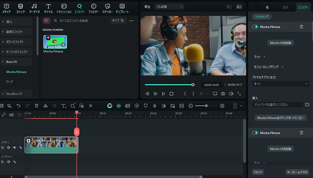Click the preview volume speaker icon
313x178 pixels.
click(x=231, y=94)
